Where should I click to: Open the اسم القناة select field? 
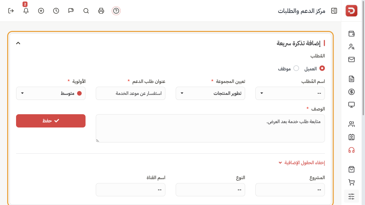(130, 190)
